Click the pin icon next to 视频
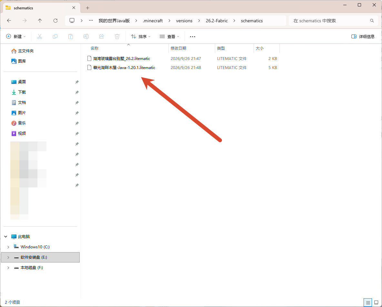 (x=77, y=134)
